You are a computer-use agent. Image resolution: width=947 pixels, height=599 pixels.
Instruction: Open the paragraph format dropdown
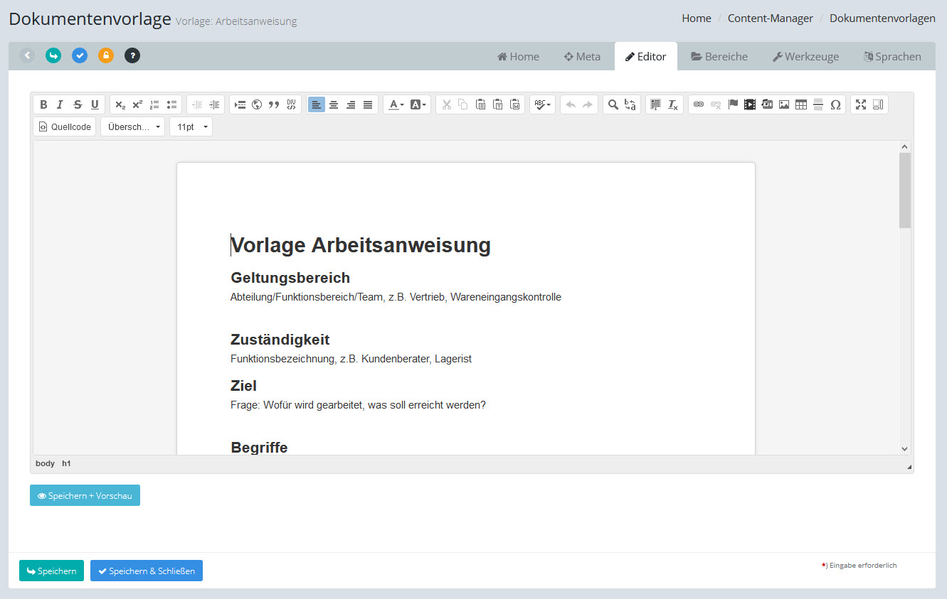pos(133,126)
